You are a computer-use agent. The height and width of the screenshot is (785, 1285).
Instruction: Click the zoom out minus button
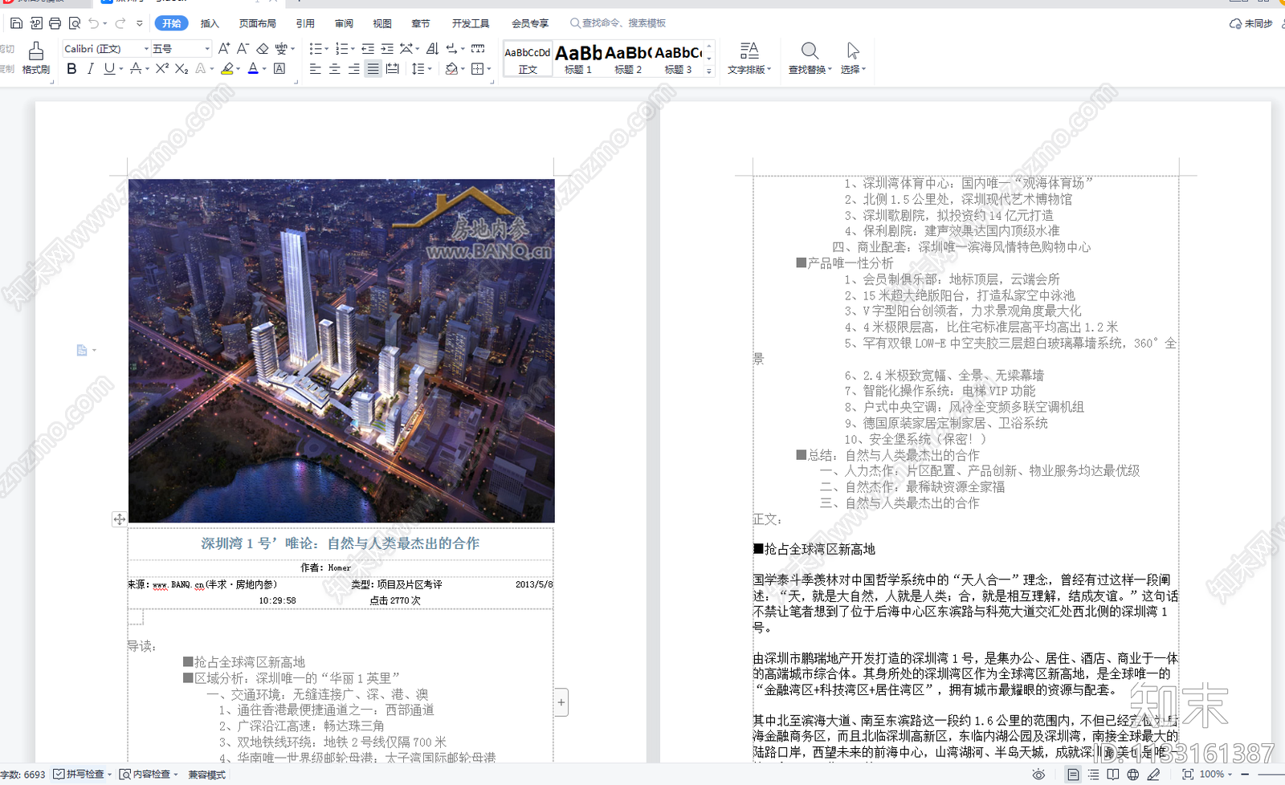click(x=1245, y=775)
